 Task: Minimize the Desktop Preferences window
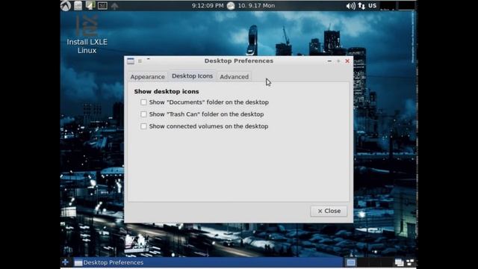click(329, 61)
